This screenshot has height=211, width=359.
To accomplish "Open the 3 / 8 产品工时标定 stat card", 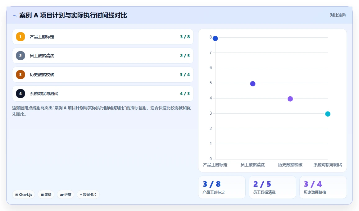I will coord(222,187).
